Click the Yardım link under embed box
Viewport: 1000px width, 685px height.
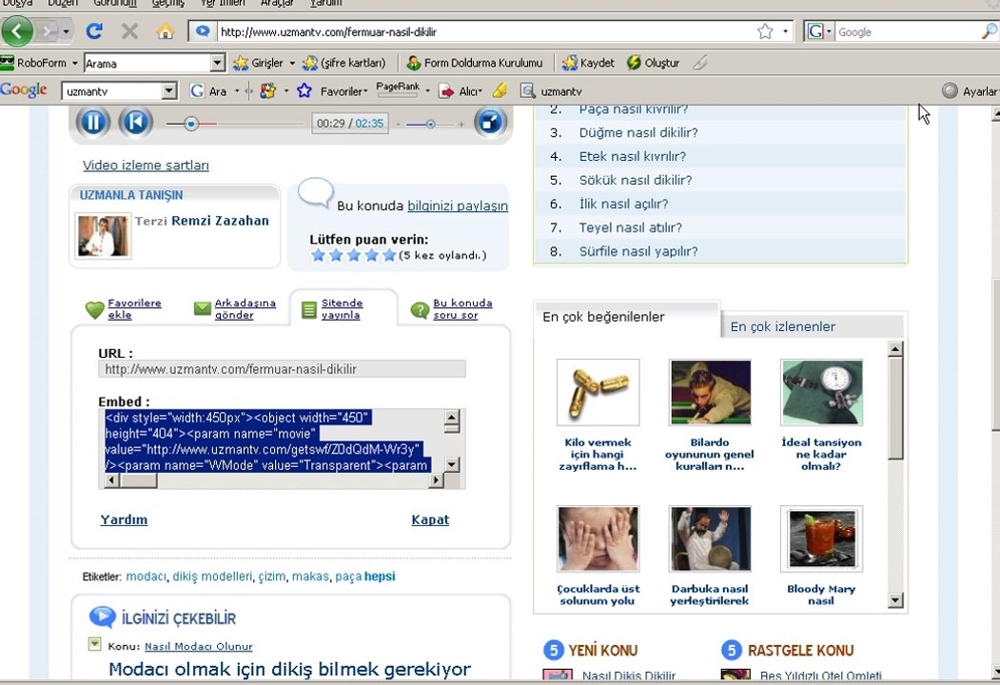(124, 519)
